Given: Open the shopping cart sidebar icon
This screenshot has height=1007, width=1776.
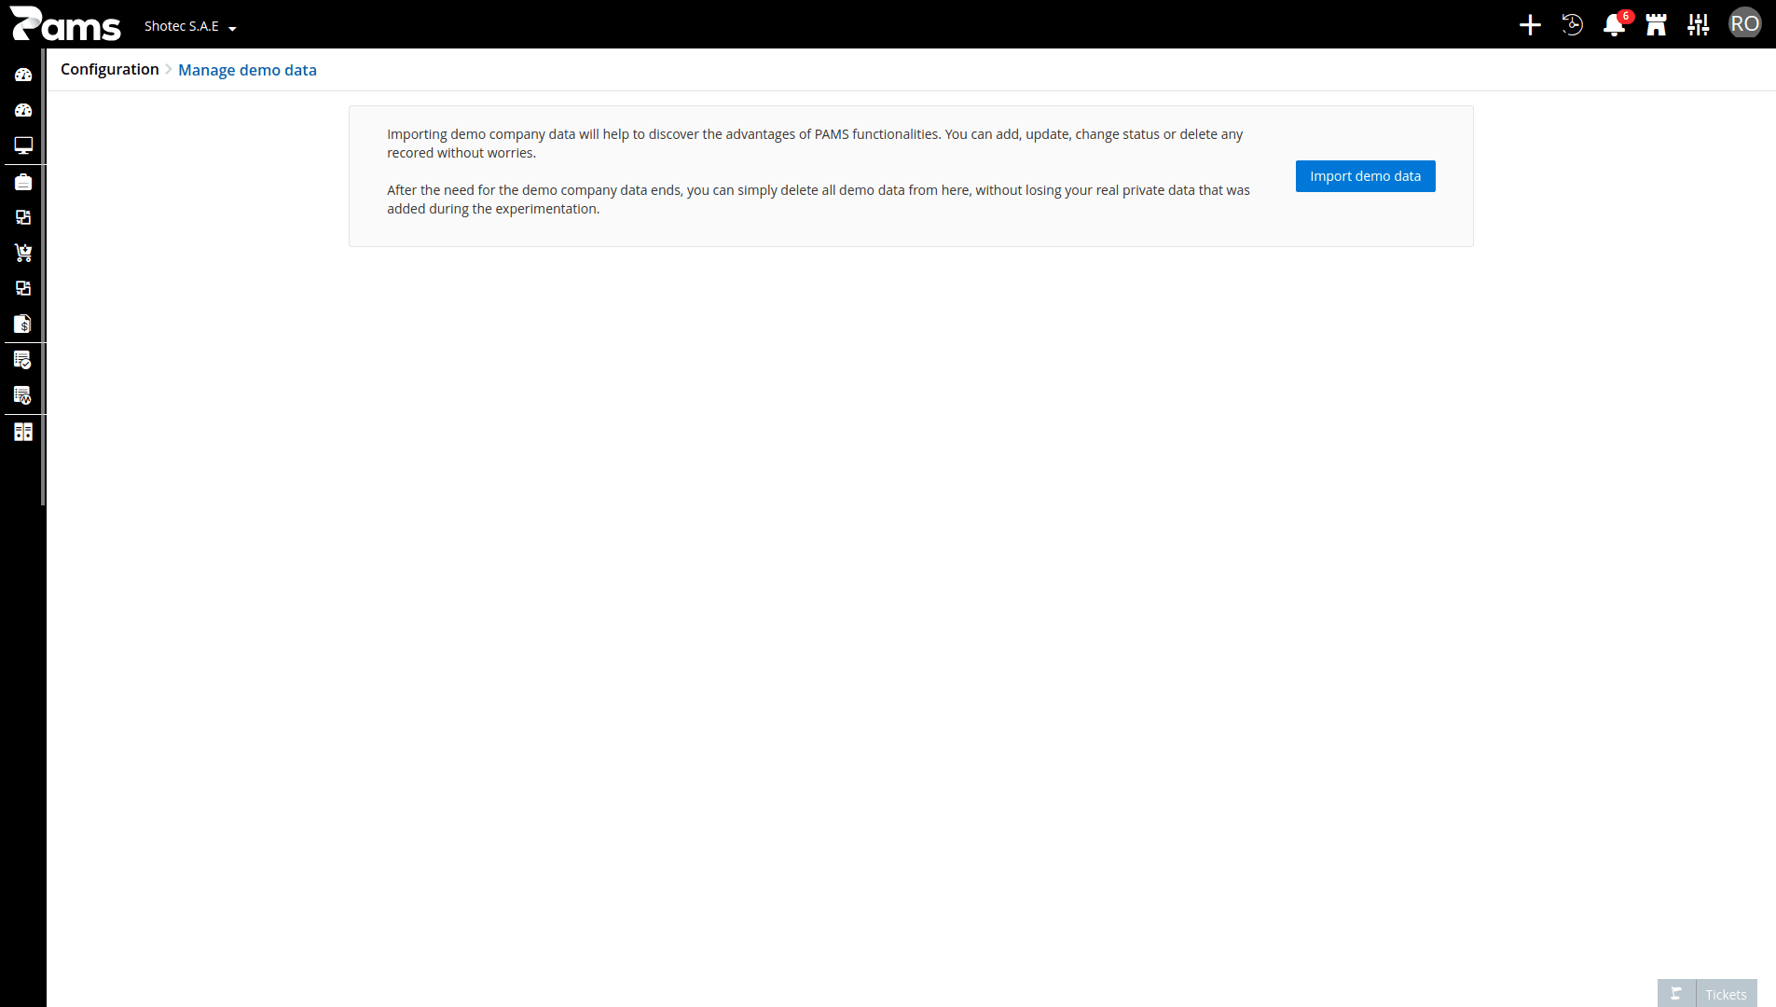Looking at the screenshot, I should pyautogui.click(x=23, y=253).
